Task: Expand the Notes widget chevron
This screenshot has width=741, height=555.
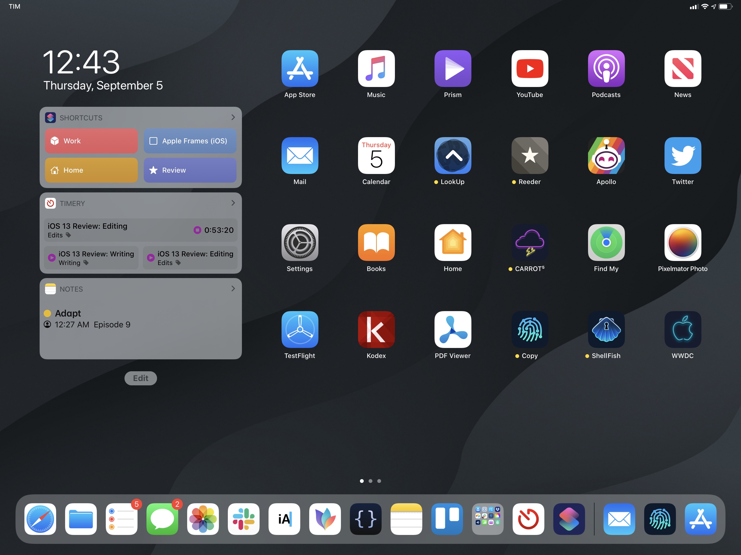Action: coord(233,289)
